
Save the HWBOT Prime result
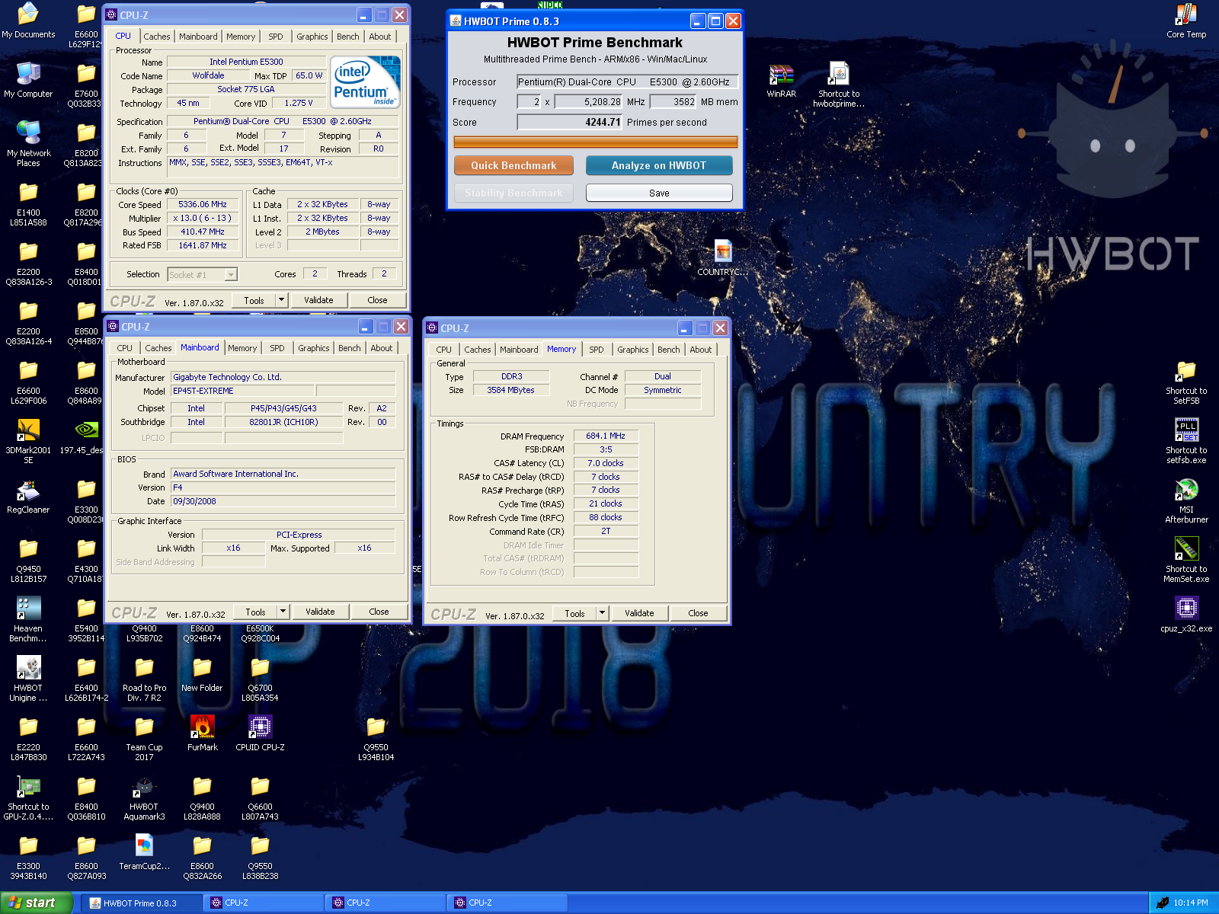(x=659, y=193)
